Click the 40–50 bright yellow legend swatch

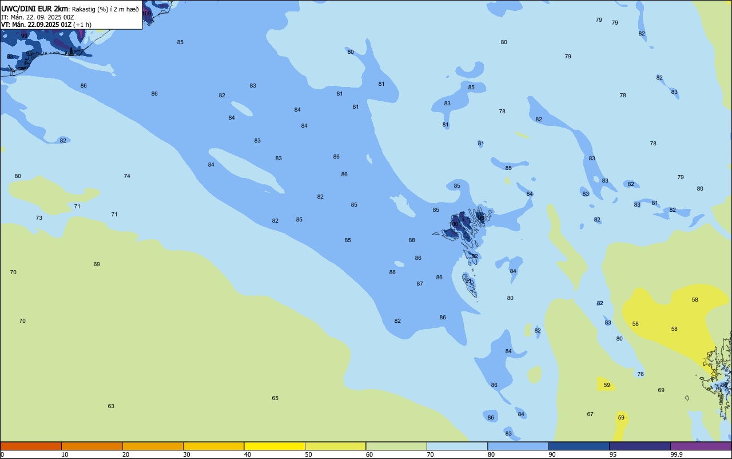point(274,446)
